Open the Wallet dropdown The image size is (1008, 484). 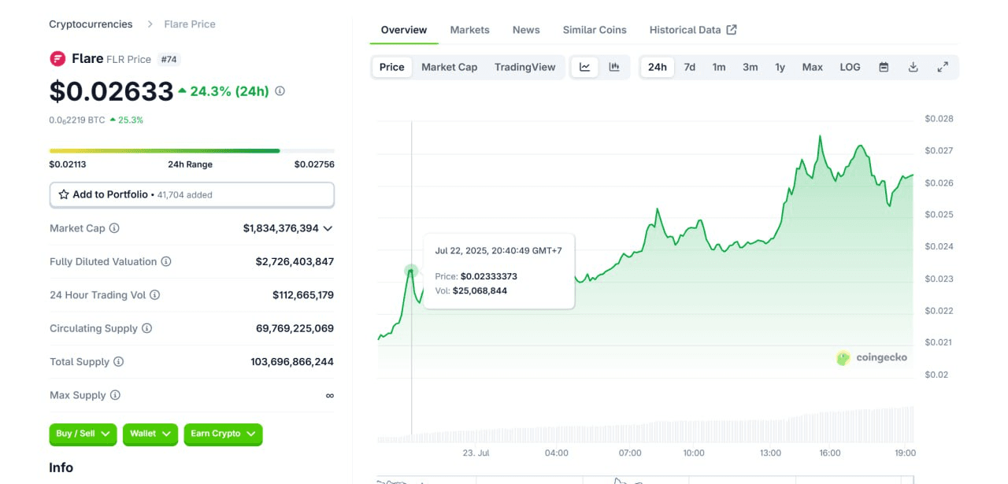pos(150,434)
